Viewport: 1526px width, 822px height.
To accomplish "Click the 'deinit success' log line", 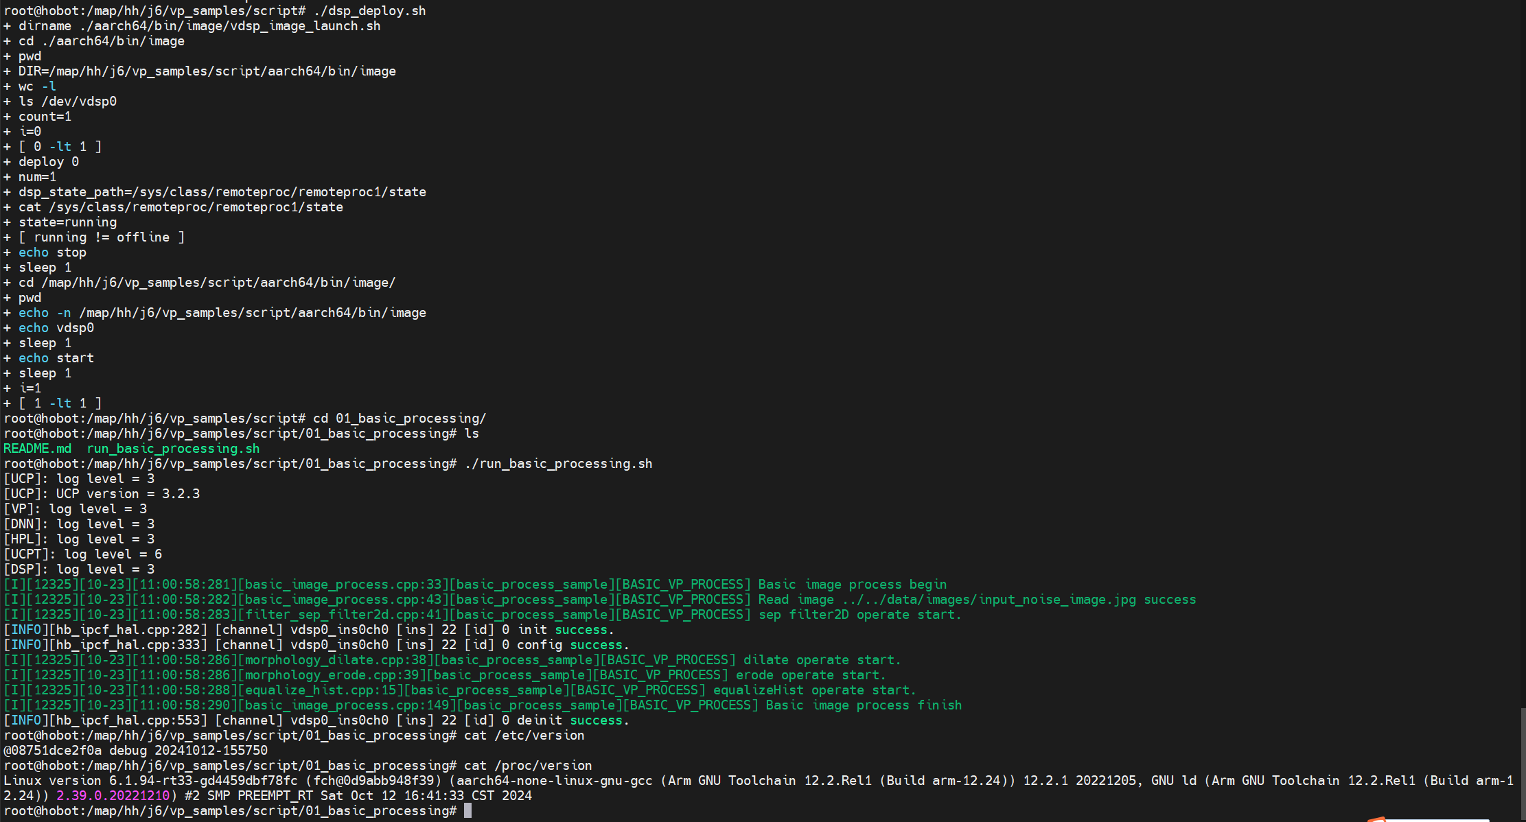I will tap(316, 720).
